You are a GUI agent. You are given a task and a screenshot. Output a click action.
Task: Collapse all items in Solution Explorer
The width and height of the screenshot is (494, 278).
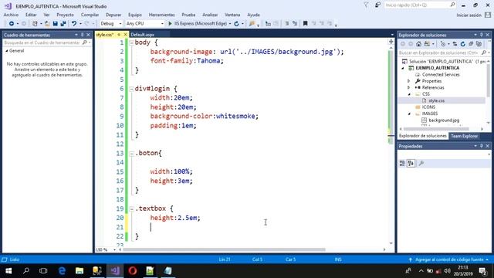pos(471,44)
